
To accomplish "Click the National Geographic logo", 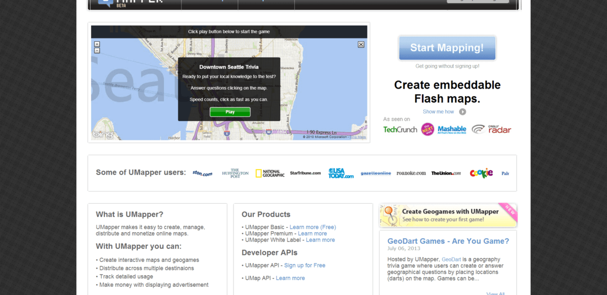I will tap(270, 173).
